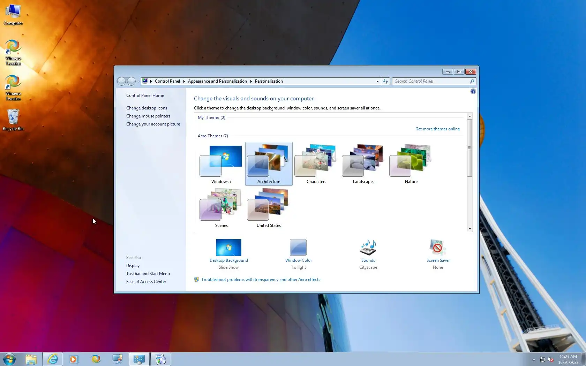Click the muted volume icon in the tray

click(551, 360)
